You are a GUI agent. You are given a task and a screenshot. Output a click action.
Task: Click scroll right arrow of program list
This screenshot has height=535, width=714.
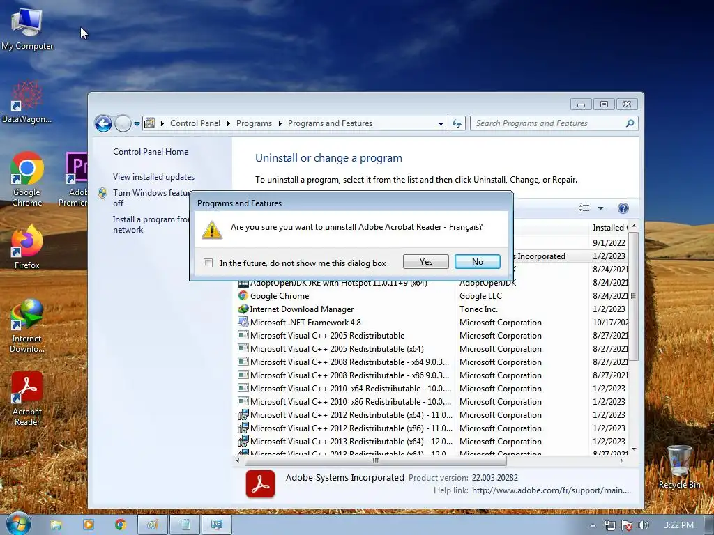point(621,461)
